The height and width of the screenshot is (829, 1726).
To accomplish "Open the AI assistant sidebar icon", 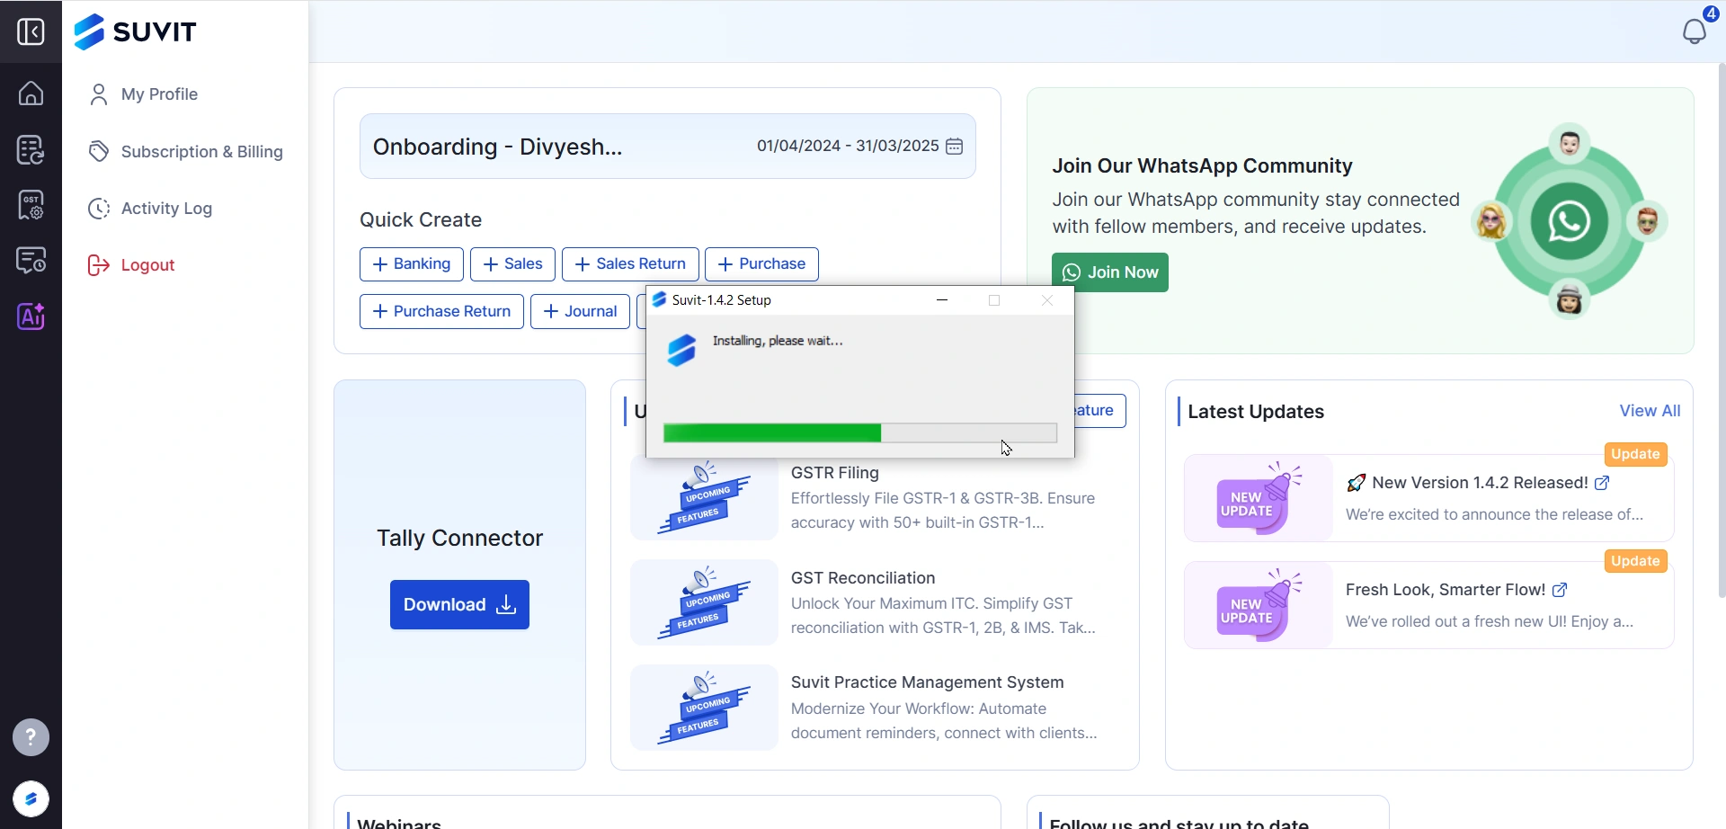I will click(31, 316).
